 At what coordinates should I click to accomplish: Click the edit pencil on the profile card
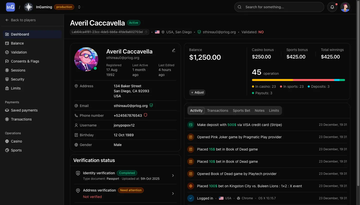click(173, 50)
